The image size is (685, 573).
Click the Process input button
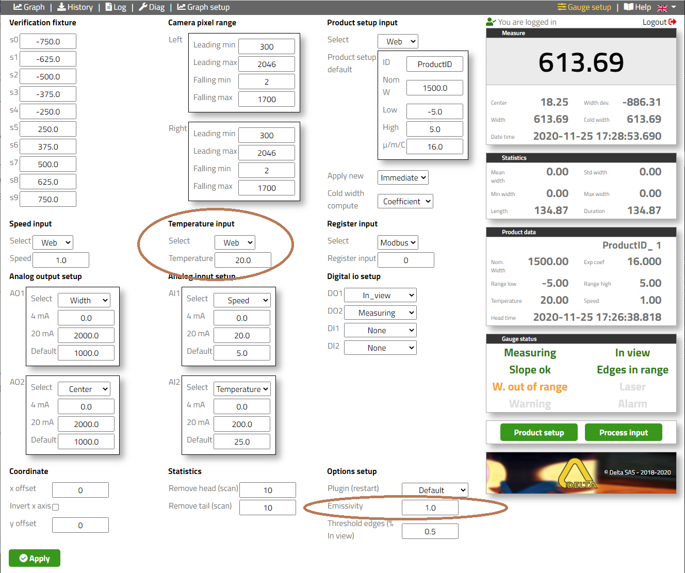coord(623,433)
